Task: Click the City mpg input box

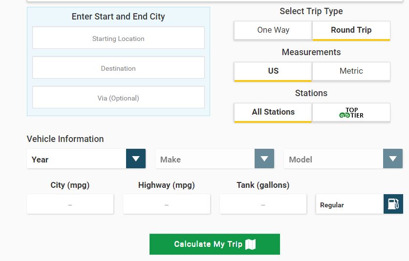Action: 70,204
